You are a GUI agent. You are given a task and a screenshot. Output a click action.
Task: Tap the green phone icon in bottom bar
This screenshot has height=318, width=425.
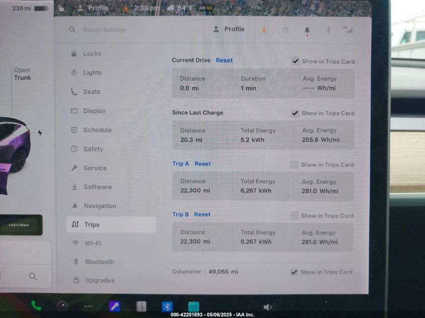coord(36,305)
